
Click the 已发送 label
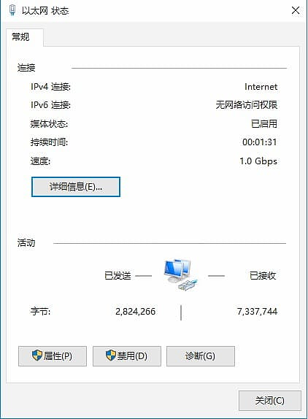coord(118,275)
